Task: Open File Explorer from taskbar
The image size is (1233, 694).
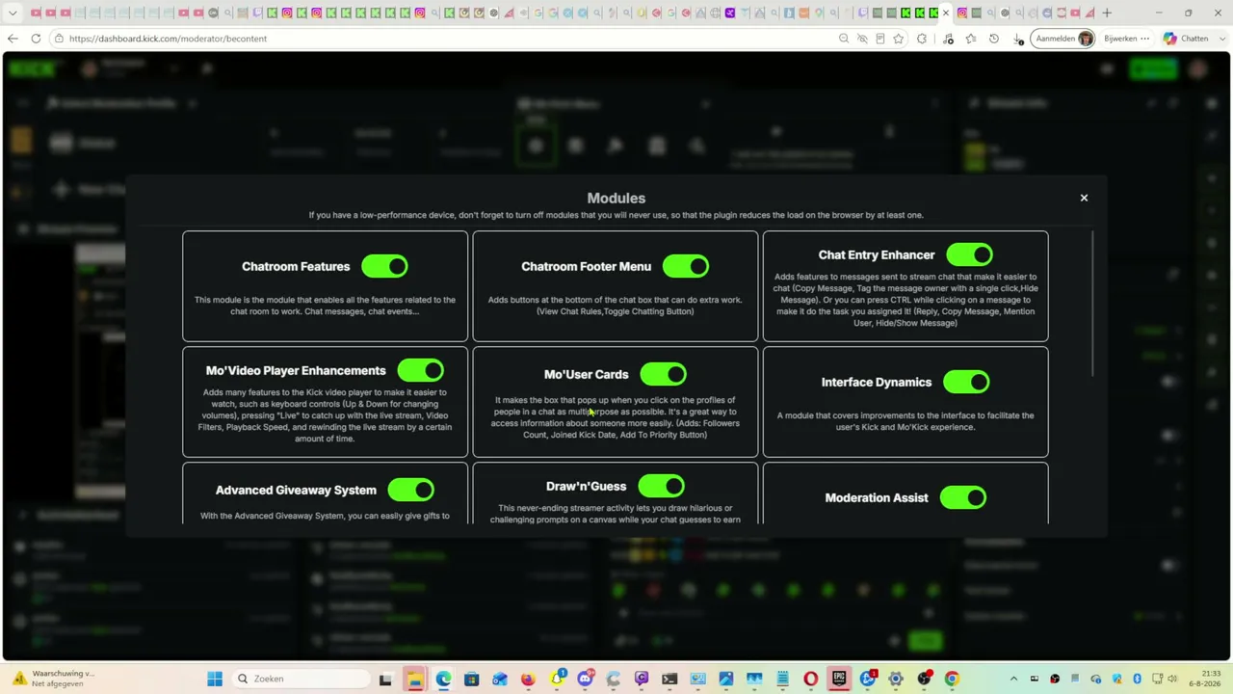Action: [414, 679]
